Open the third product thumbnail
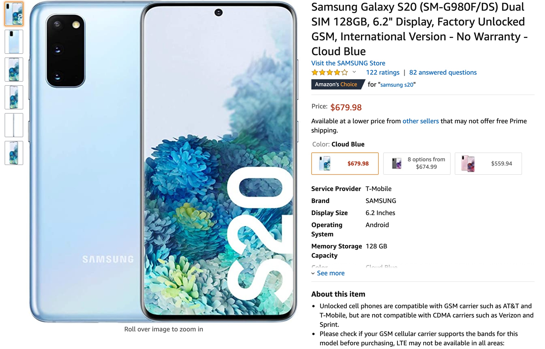Screen dimensions: 545x349 pos(14,69)
